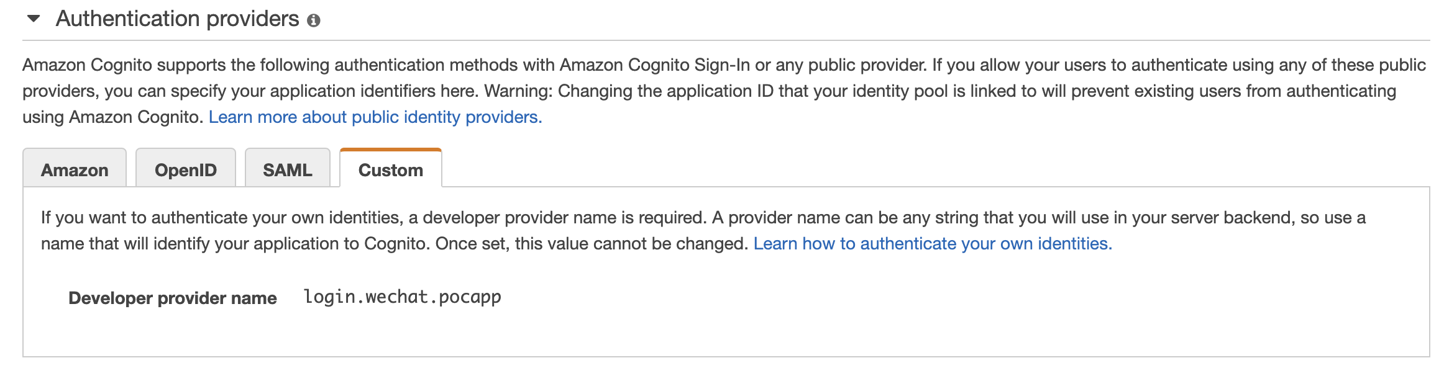Collapse the Authentication providers section triangle

pos(34,19)
